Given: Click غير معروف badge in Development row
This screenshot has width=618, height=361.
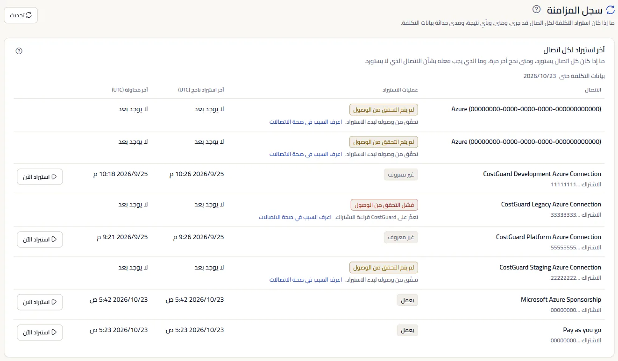Looking at the screenshot, I should click(401, 175).
